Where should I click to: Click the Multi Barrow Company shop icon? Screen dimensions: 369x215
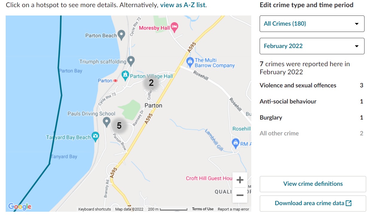click(x=190, y=62)
